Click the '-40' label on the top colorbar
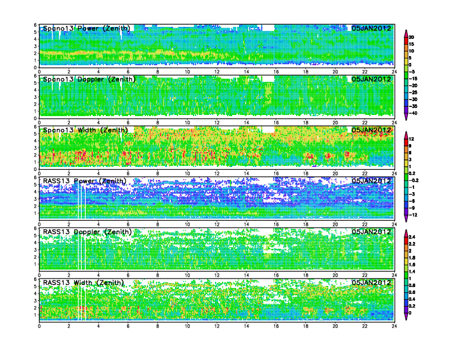The height and width of the screenshot is (350, 453). (413, 113)
